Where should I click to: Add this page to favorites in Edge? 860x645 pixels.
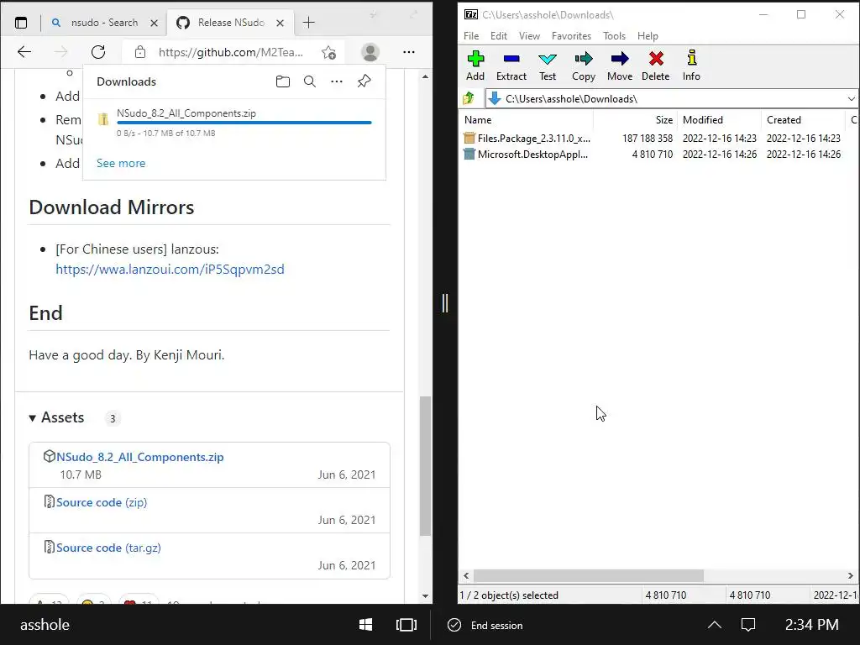[328, 52]
